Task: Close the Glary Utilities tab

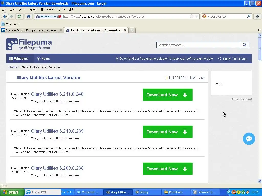Action: click(125, 30)
